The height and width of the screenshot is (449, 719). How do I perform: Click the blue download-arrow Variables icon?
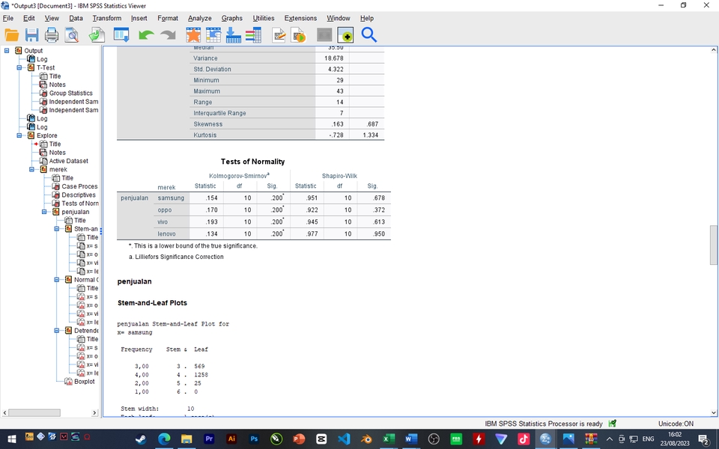point(233,35)
